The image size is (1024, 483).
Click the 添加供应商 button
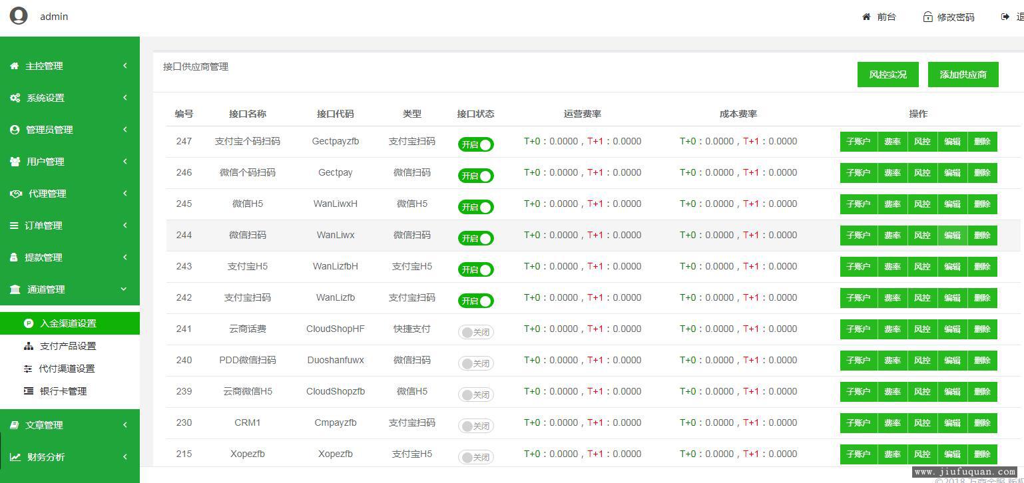point(963,75)
